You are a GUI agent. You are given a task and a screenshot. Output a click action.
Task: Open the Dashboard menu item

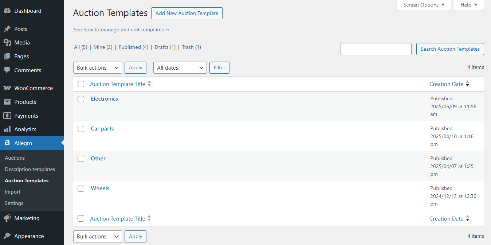32,11
